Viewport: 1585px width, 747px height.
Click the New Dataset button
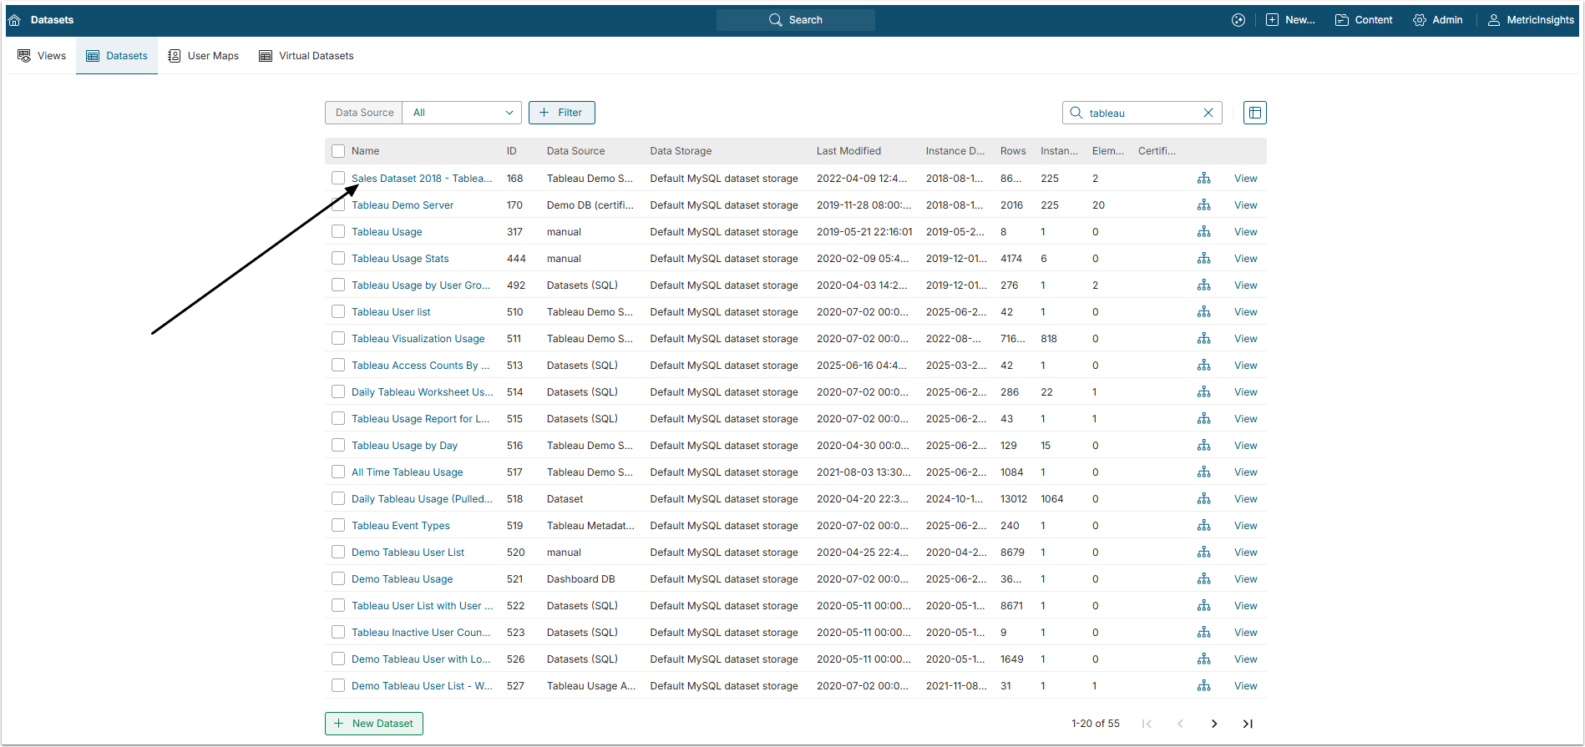pos(374,724)
